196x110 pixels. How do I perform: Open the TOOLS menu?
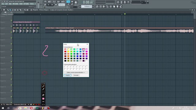32,4
